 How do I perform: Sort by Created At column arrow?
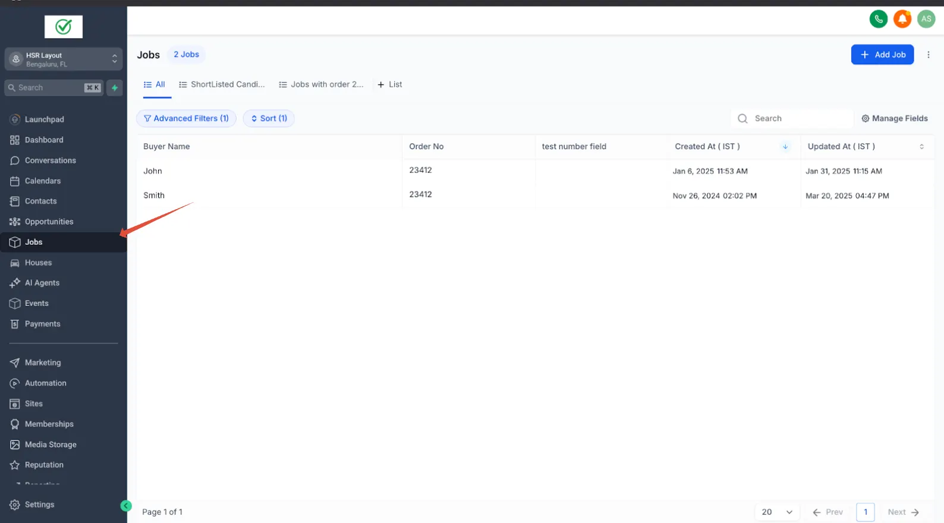(x=785, y=147)
